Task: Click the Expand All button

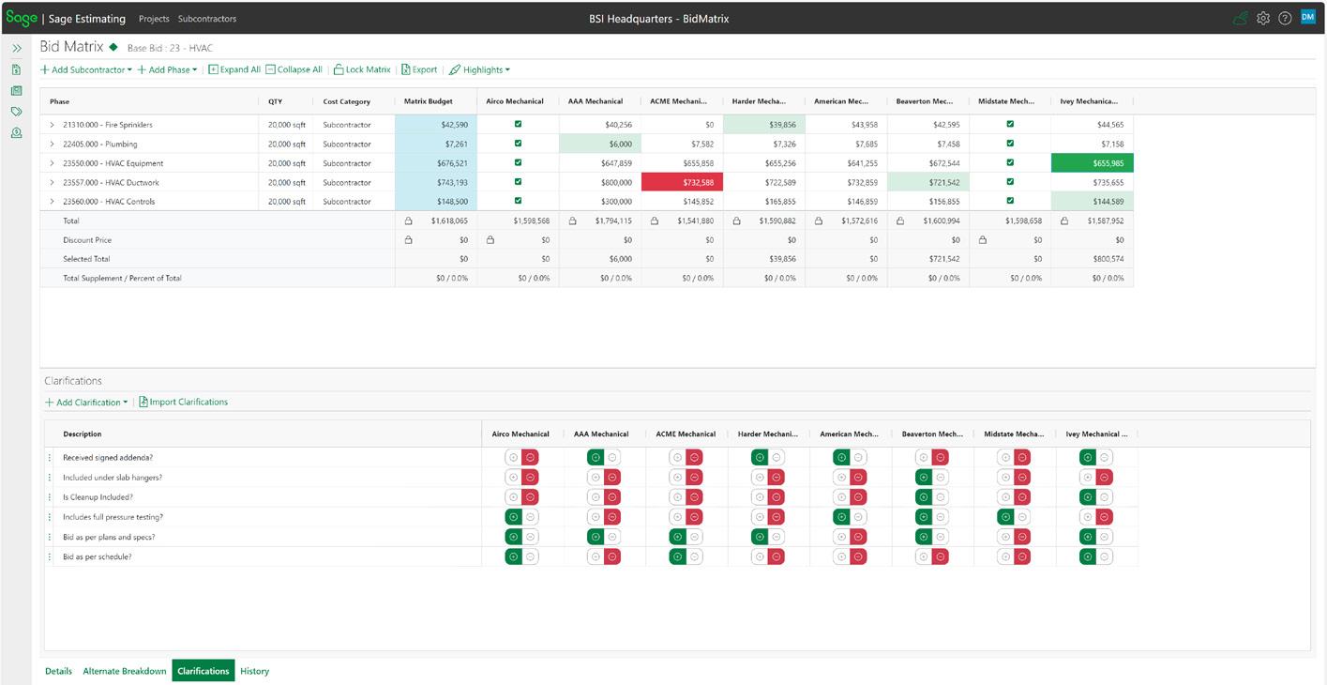Action: [x=234, y=69]
